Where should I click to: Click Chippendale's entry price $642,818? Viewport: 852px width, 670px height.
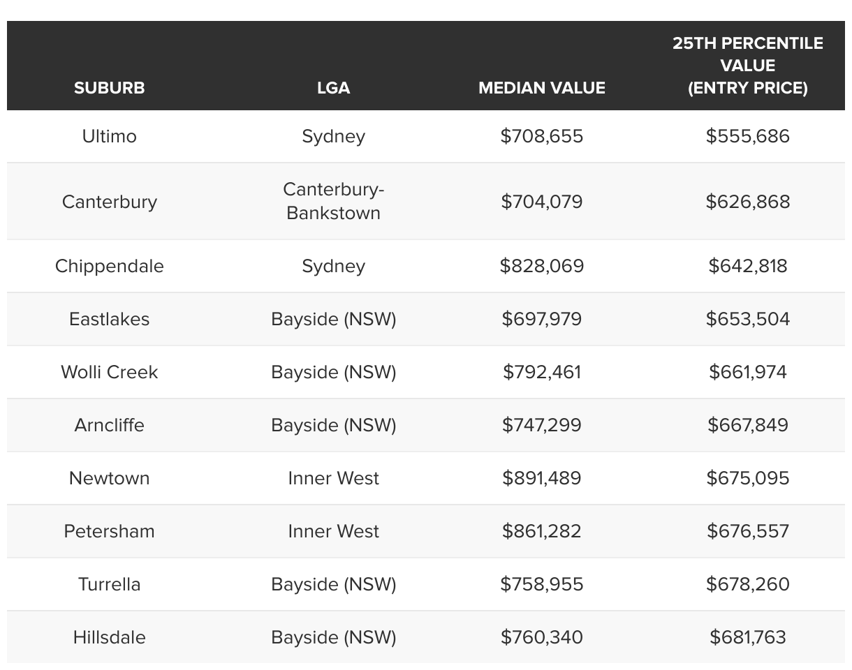coord(747,266)
